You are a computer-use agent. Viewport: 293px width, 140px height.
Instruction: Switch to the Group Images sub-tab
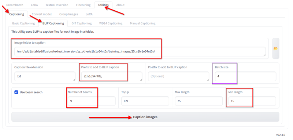(x=68, y=14)
